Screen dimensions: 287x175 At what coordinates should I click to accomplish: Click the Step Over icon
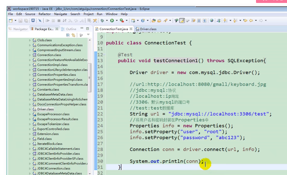pos(76,21)
